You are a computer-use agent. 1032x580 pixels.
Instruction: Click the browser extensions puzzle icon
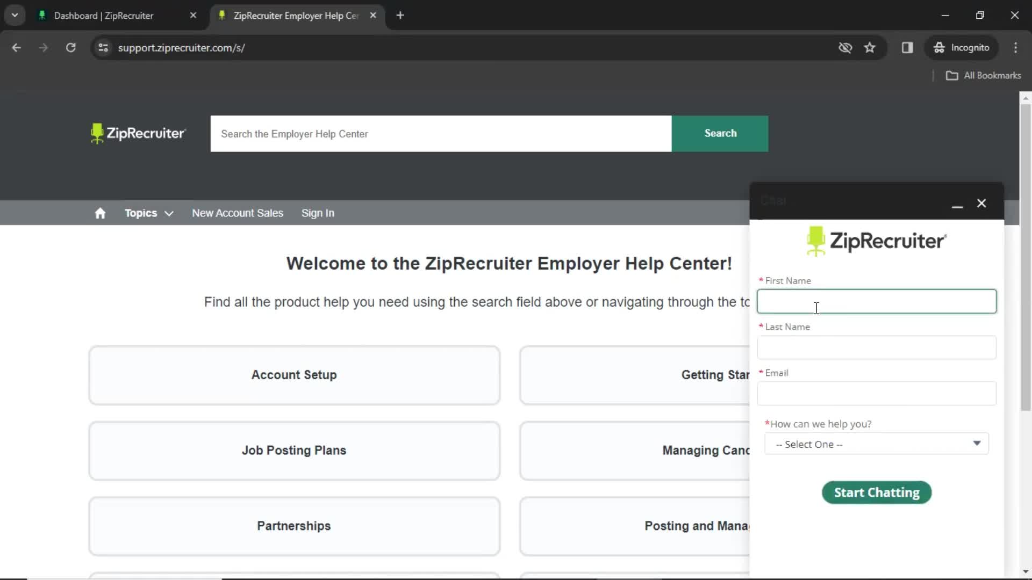pos(907,47)
